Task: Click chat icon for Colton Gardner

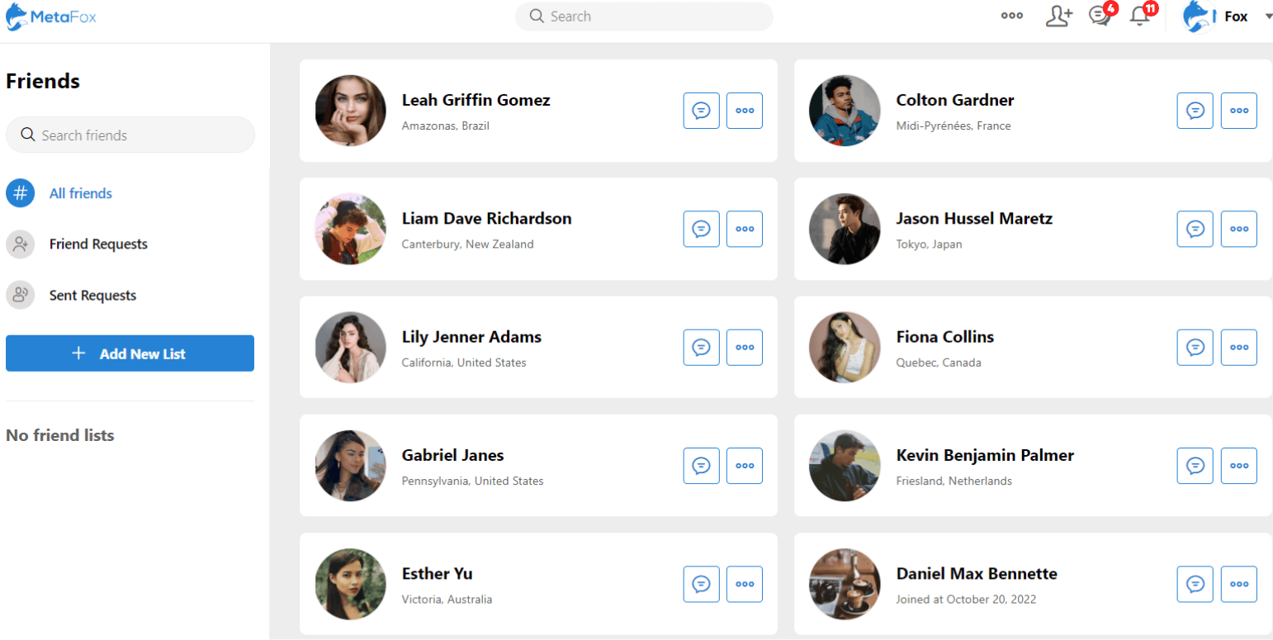Action: click(x=1195, y=111)
